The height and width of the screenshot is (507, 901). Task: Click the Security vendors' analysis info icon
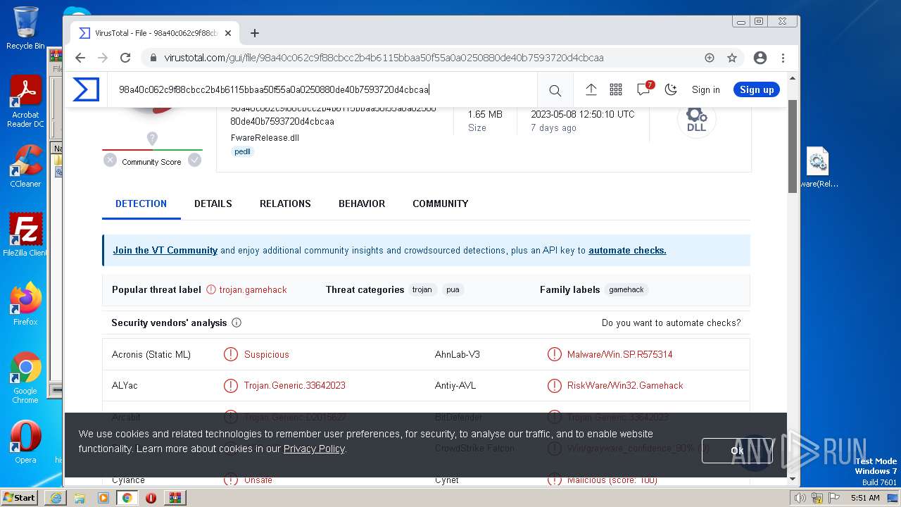click(237, 323)
